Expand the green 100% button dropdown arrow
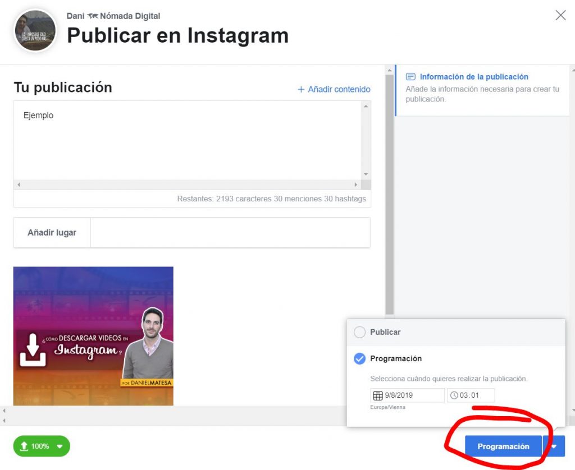Viewport: 575px width, 470px height. 60,446
